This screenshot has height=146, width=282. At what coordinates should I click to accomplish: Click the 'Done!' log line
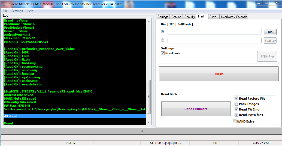click(8, 123)
